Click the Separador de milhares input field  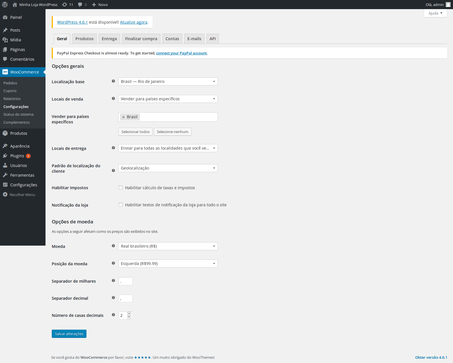tap(126, 281)
